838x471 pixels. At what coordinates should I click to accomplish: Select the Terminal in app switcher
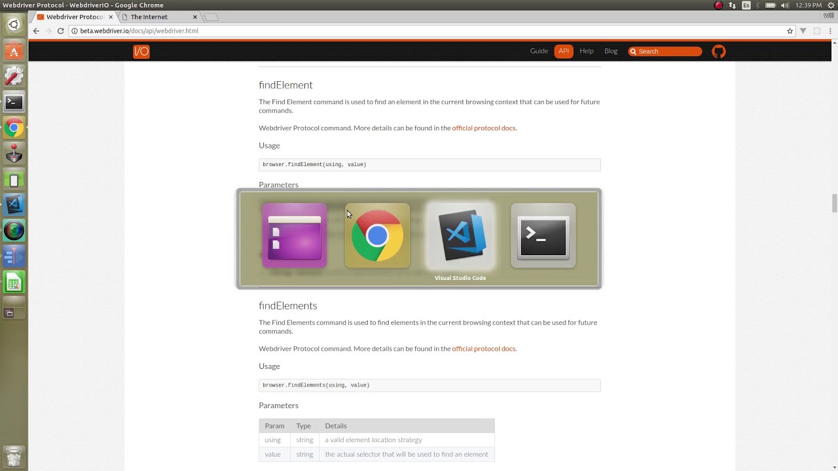click(x=543, y=235)
